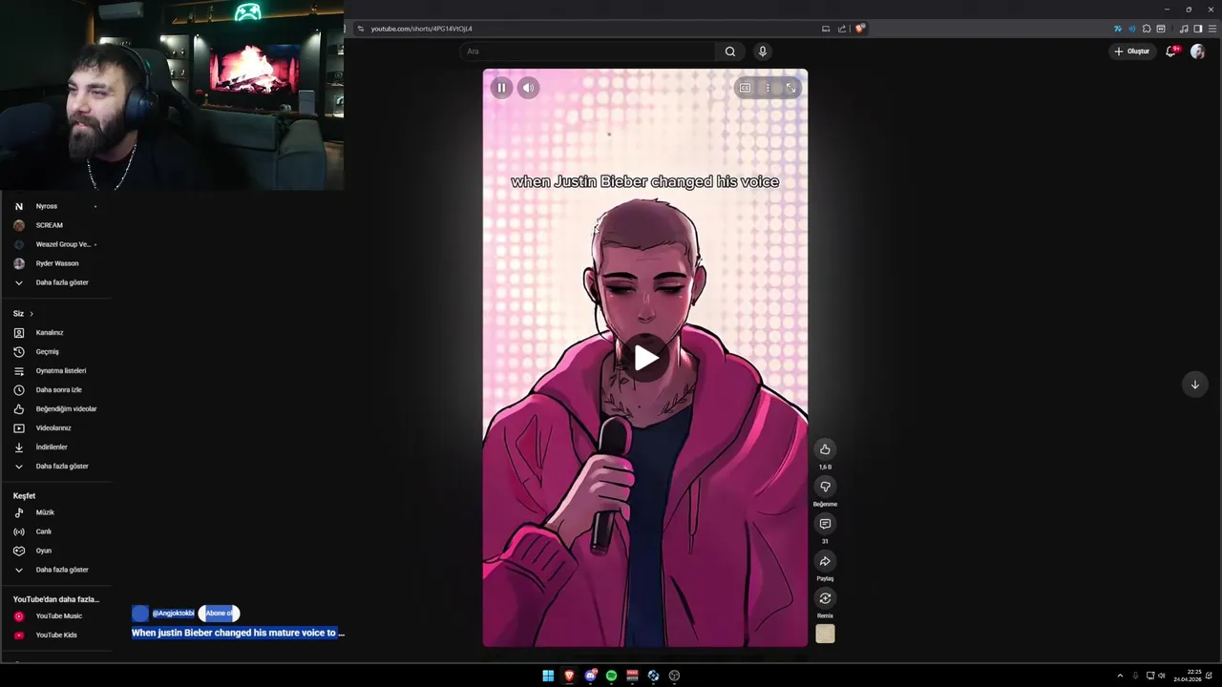Screen dimensions: 1222x687
Task: Open media control music-note icon
Action: pos(1184,29)
